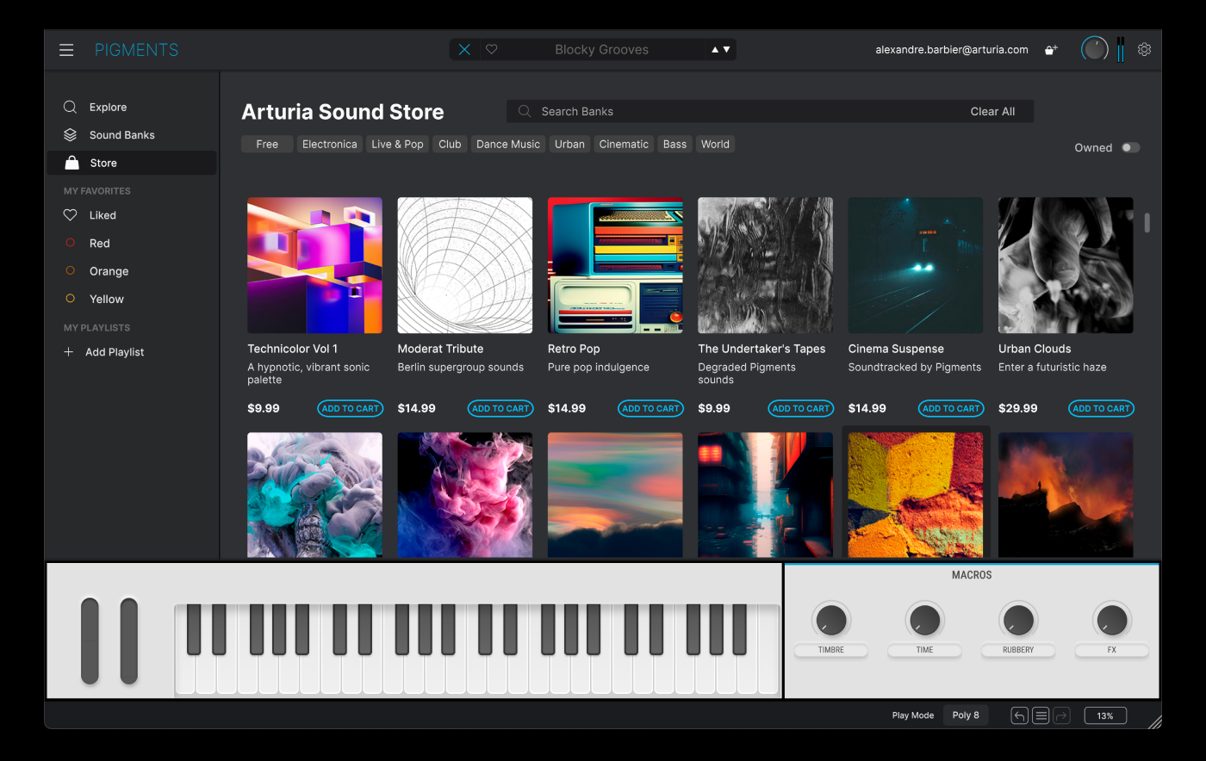This screenshot has width=1206, height=761.
Task: Click the TIME macro knob
Action: point(924,620)
